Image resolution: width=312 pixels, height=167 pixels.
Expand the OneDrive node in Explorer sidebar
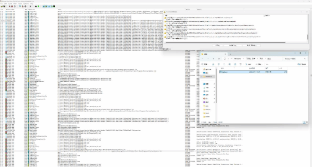202,77
